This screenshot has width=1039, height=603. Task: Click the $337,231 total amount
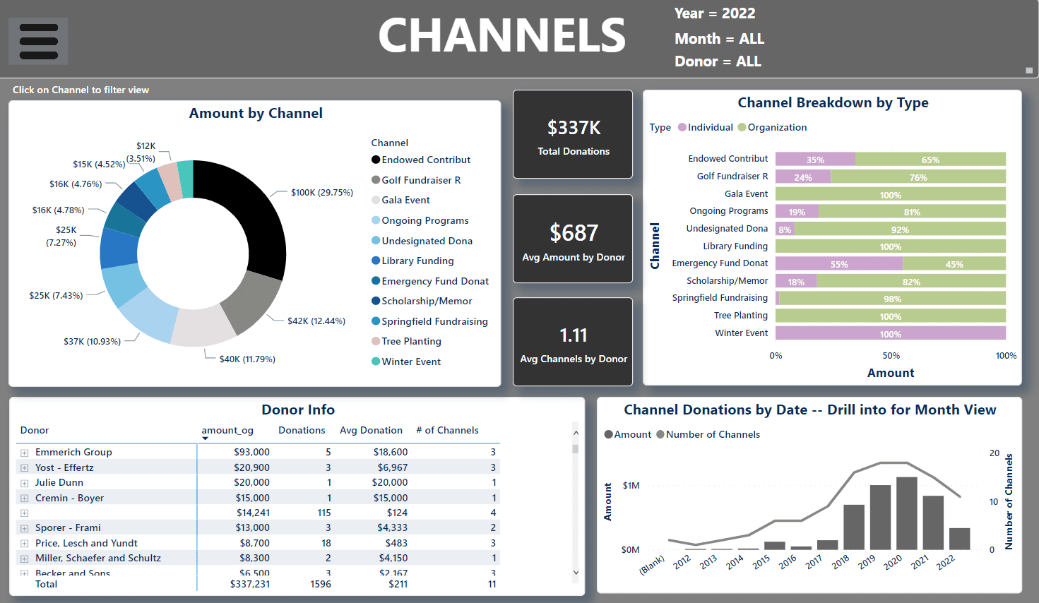[x=250, y=584]
